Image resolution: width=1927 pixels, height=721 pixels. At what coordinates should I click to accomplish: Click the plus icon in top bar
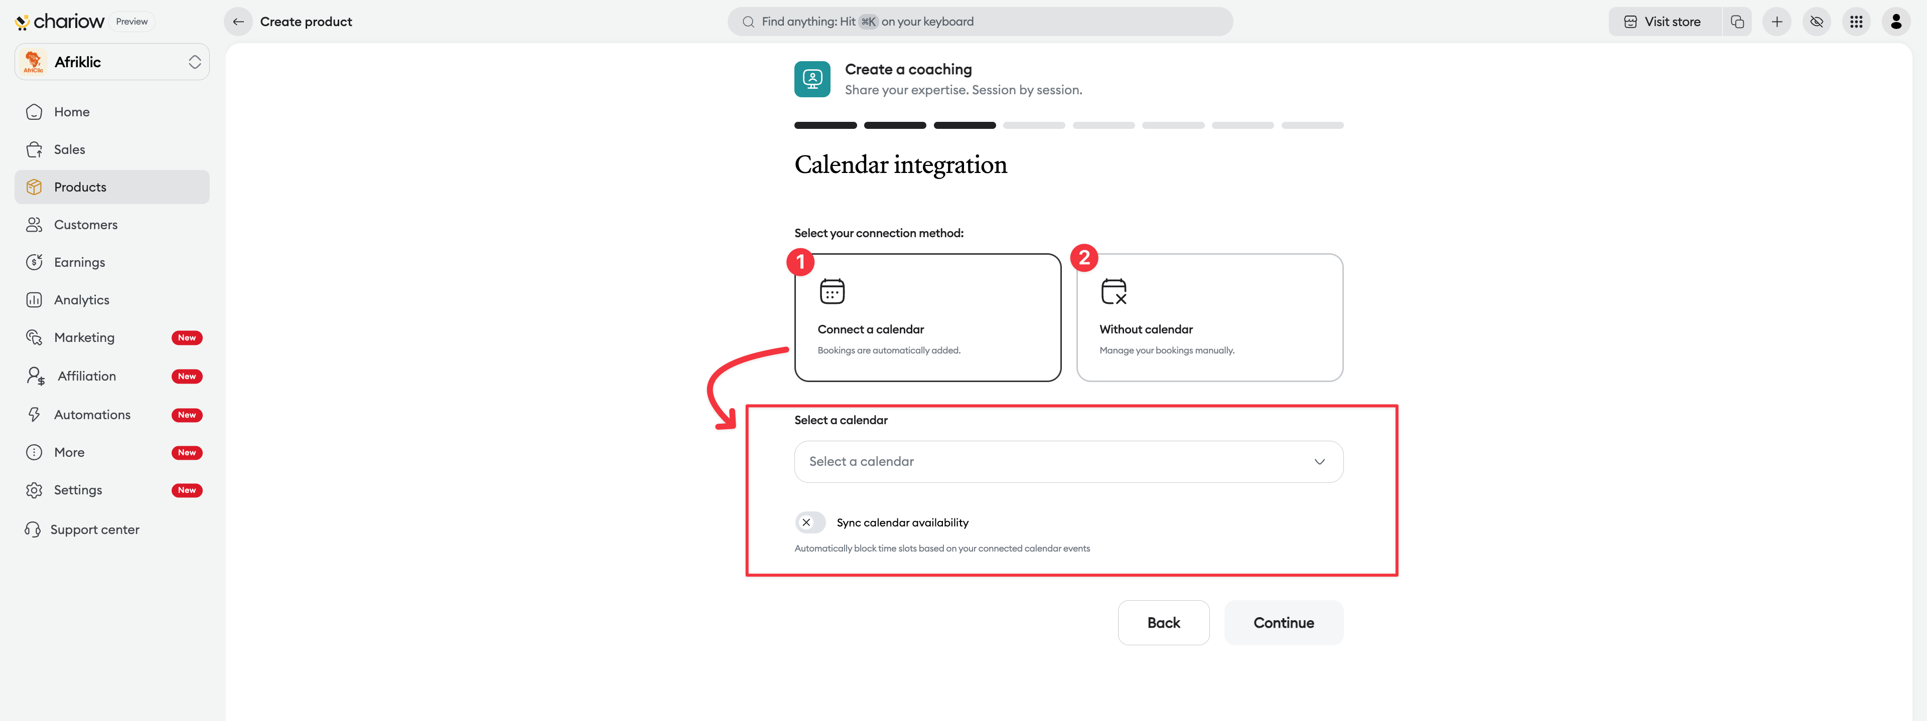point(1776,22)
